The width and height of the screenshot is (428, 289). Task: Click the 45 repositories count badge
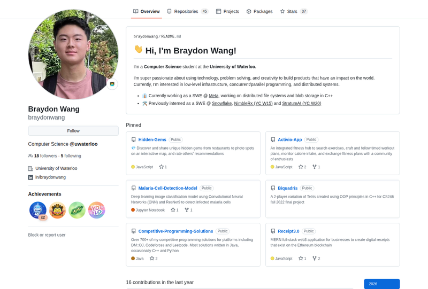pyautogui.click(x=204, y=11)
